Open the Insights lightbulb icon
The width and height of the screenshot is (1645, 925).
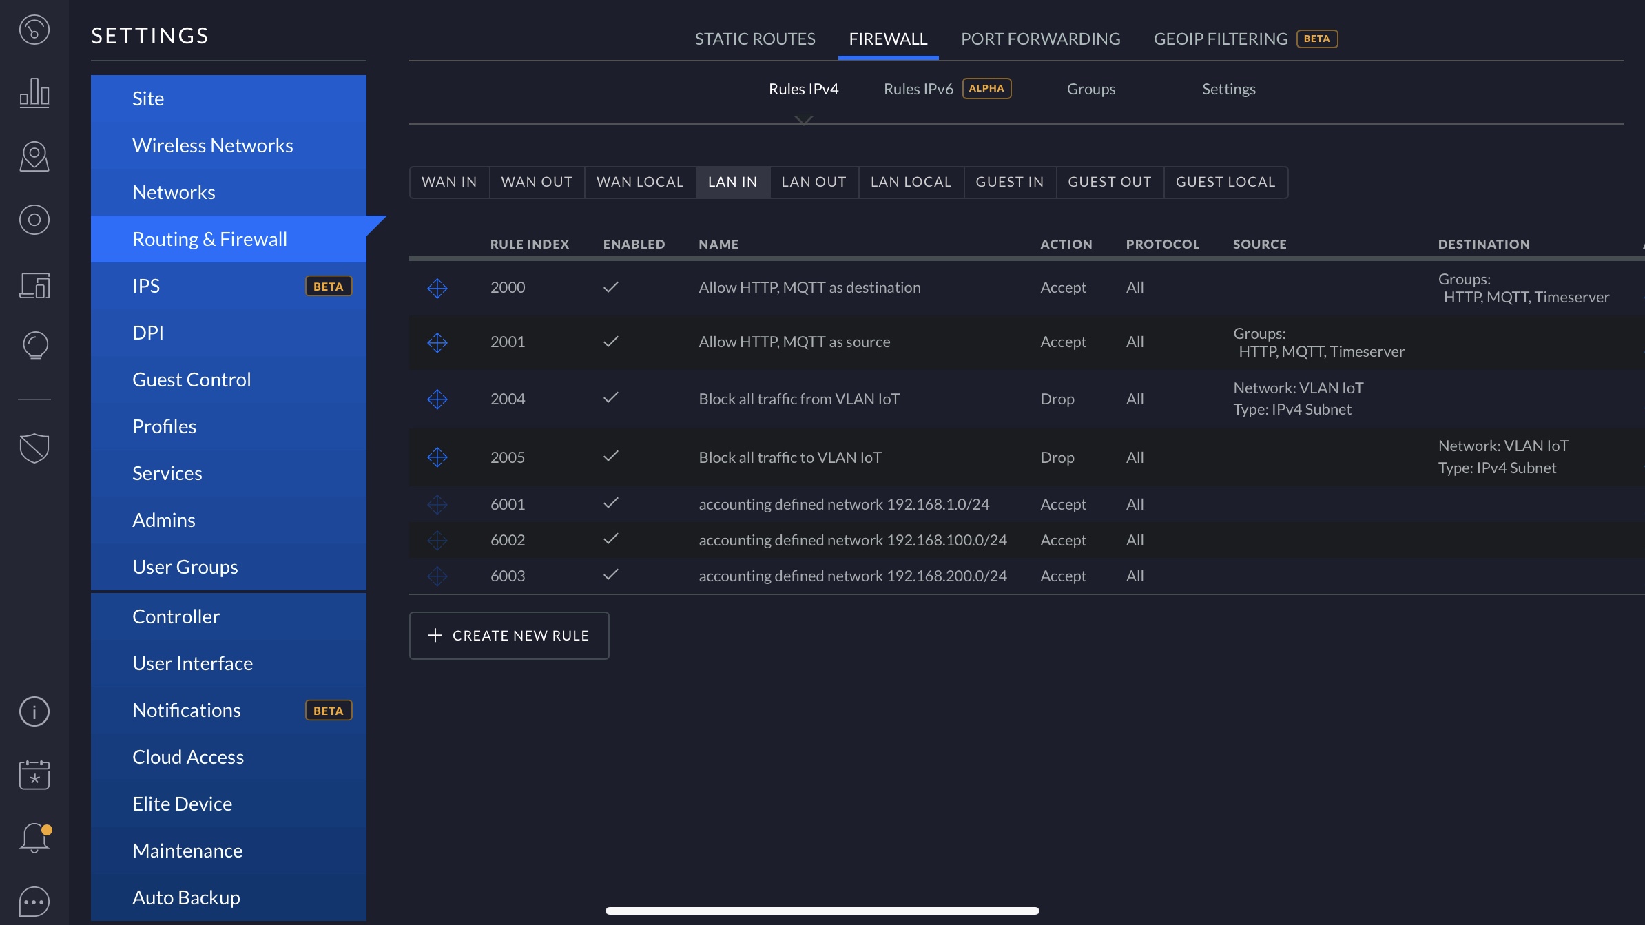pos(34,345)
